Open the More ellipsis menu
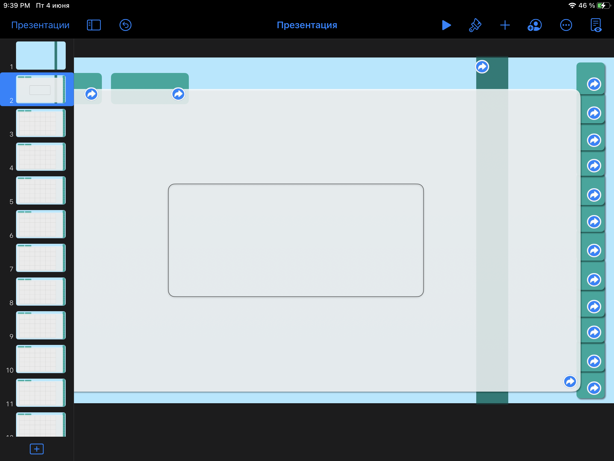The height and width of the screenshot is (461, 614). click(566, 25)
